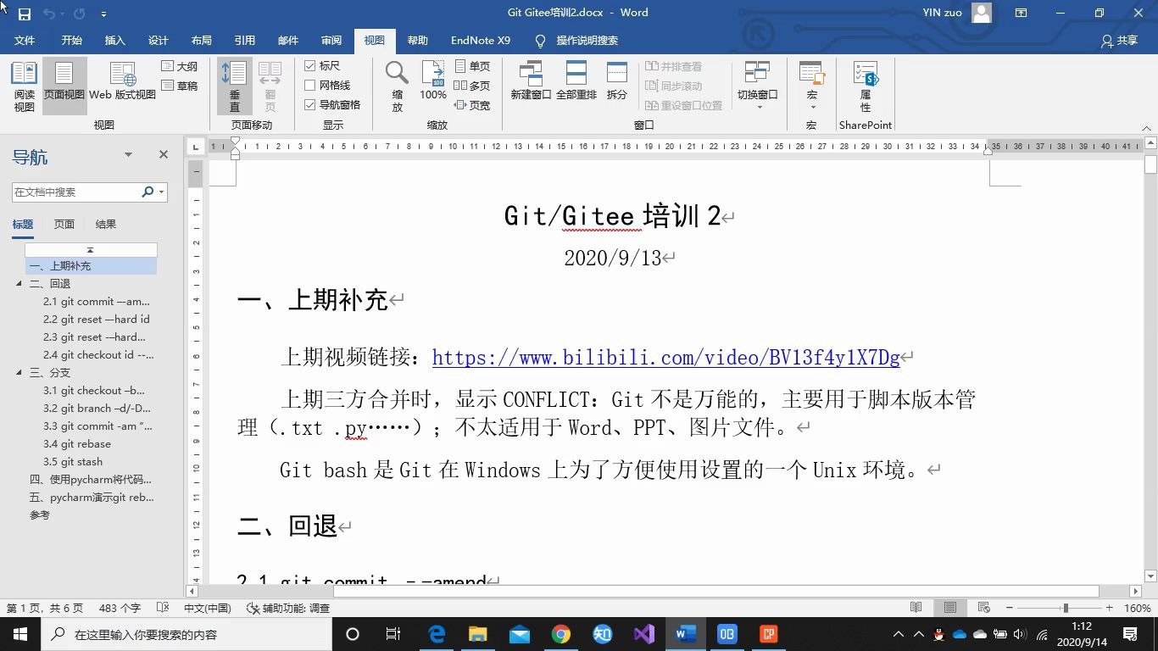Click the Macros icon (宏)
Viewport: 1158px width, 651px height.
(x=811, y=74)
